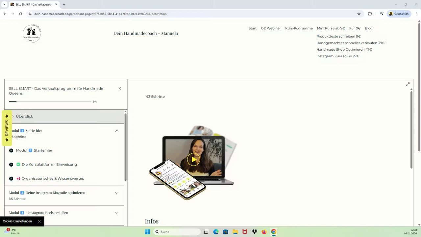The image size is (421, 237).
Task: Expand Modul 3 Instagram Reels section
Action: [117, 213]
